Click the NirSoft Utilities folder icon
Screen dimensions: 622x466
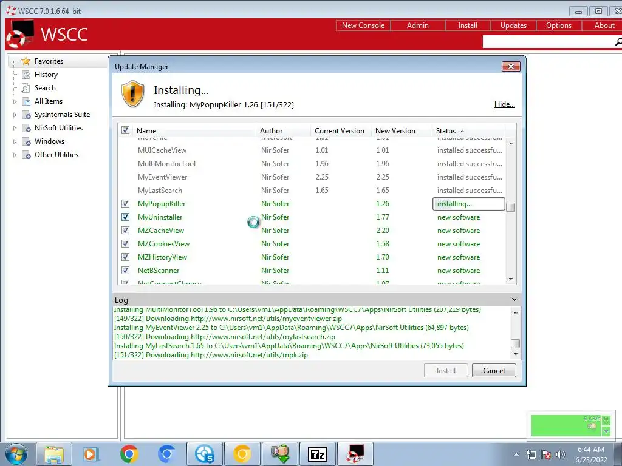coord(26,128)
